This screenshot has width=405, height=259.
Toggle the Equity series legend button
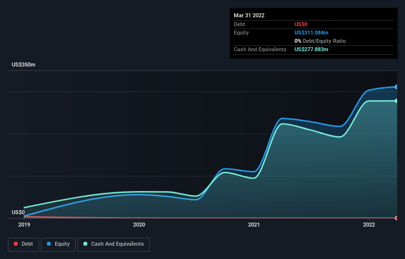[58, 244]
